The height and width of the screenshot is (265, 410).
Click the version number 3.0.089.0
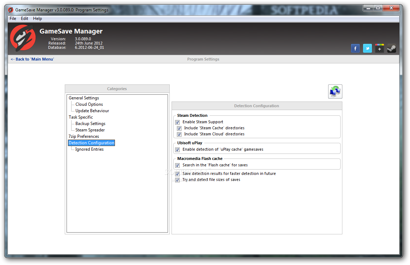click(83, 39)
